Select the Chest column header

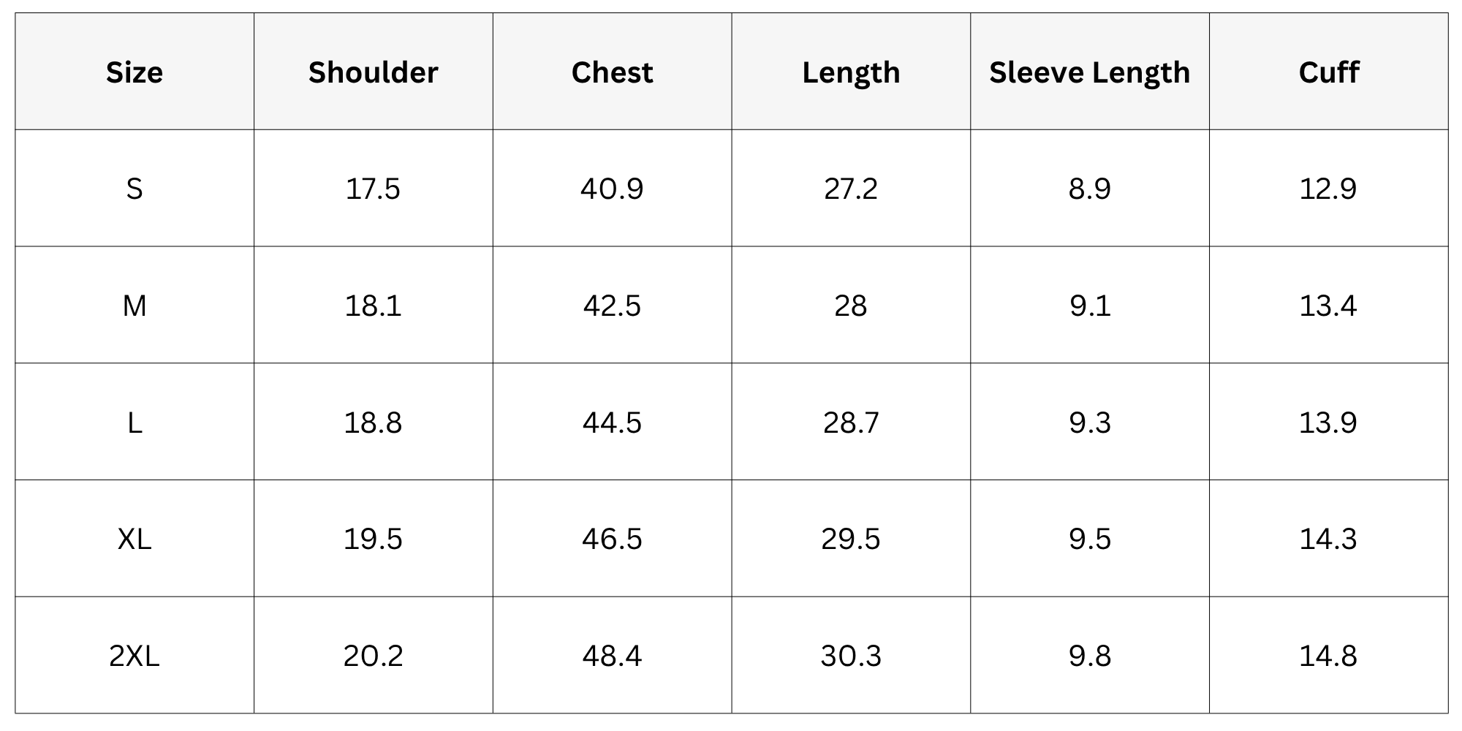(x=612, y=72)
